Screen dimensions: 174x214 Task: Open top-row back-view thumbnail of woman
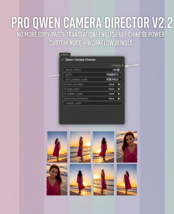pos(103,147)
